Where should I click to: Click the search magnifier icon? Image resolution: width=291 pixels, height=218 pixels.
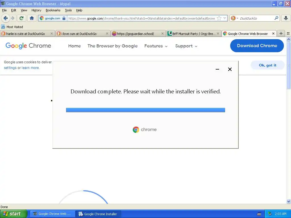(x=276, y=18)
